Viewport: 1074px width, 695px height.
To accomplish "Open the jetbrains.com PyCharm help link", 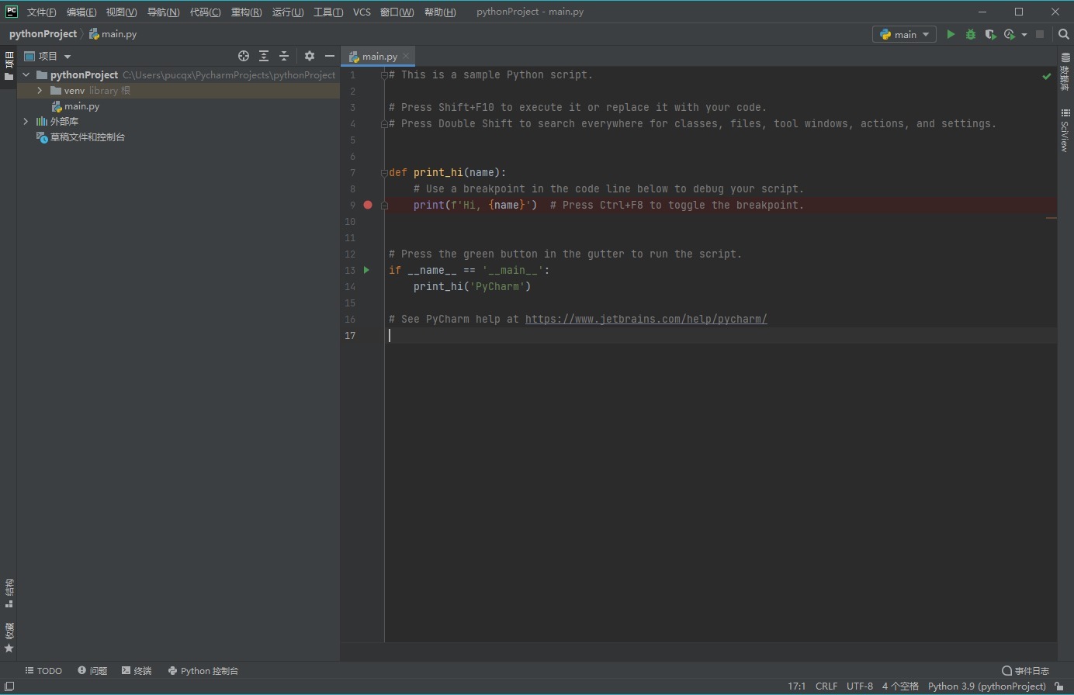I will coord(646,318).
